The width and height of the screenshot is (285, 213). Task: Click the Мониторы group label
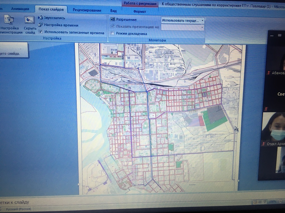click(x=157, y=40)
